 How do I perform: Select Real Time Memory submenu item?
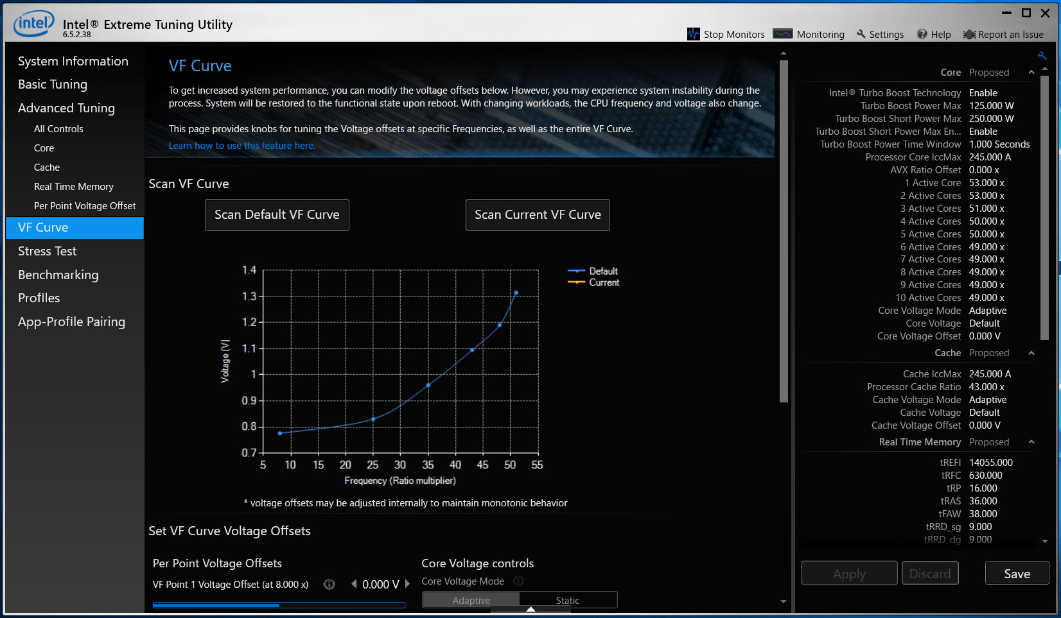tap(74, 186)
